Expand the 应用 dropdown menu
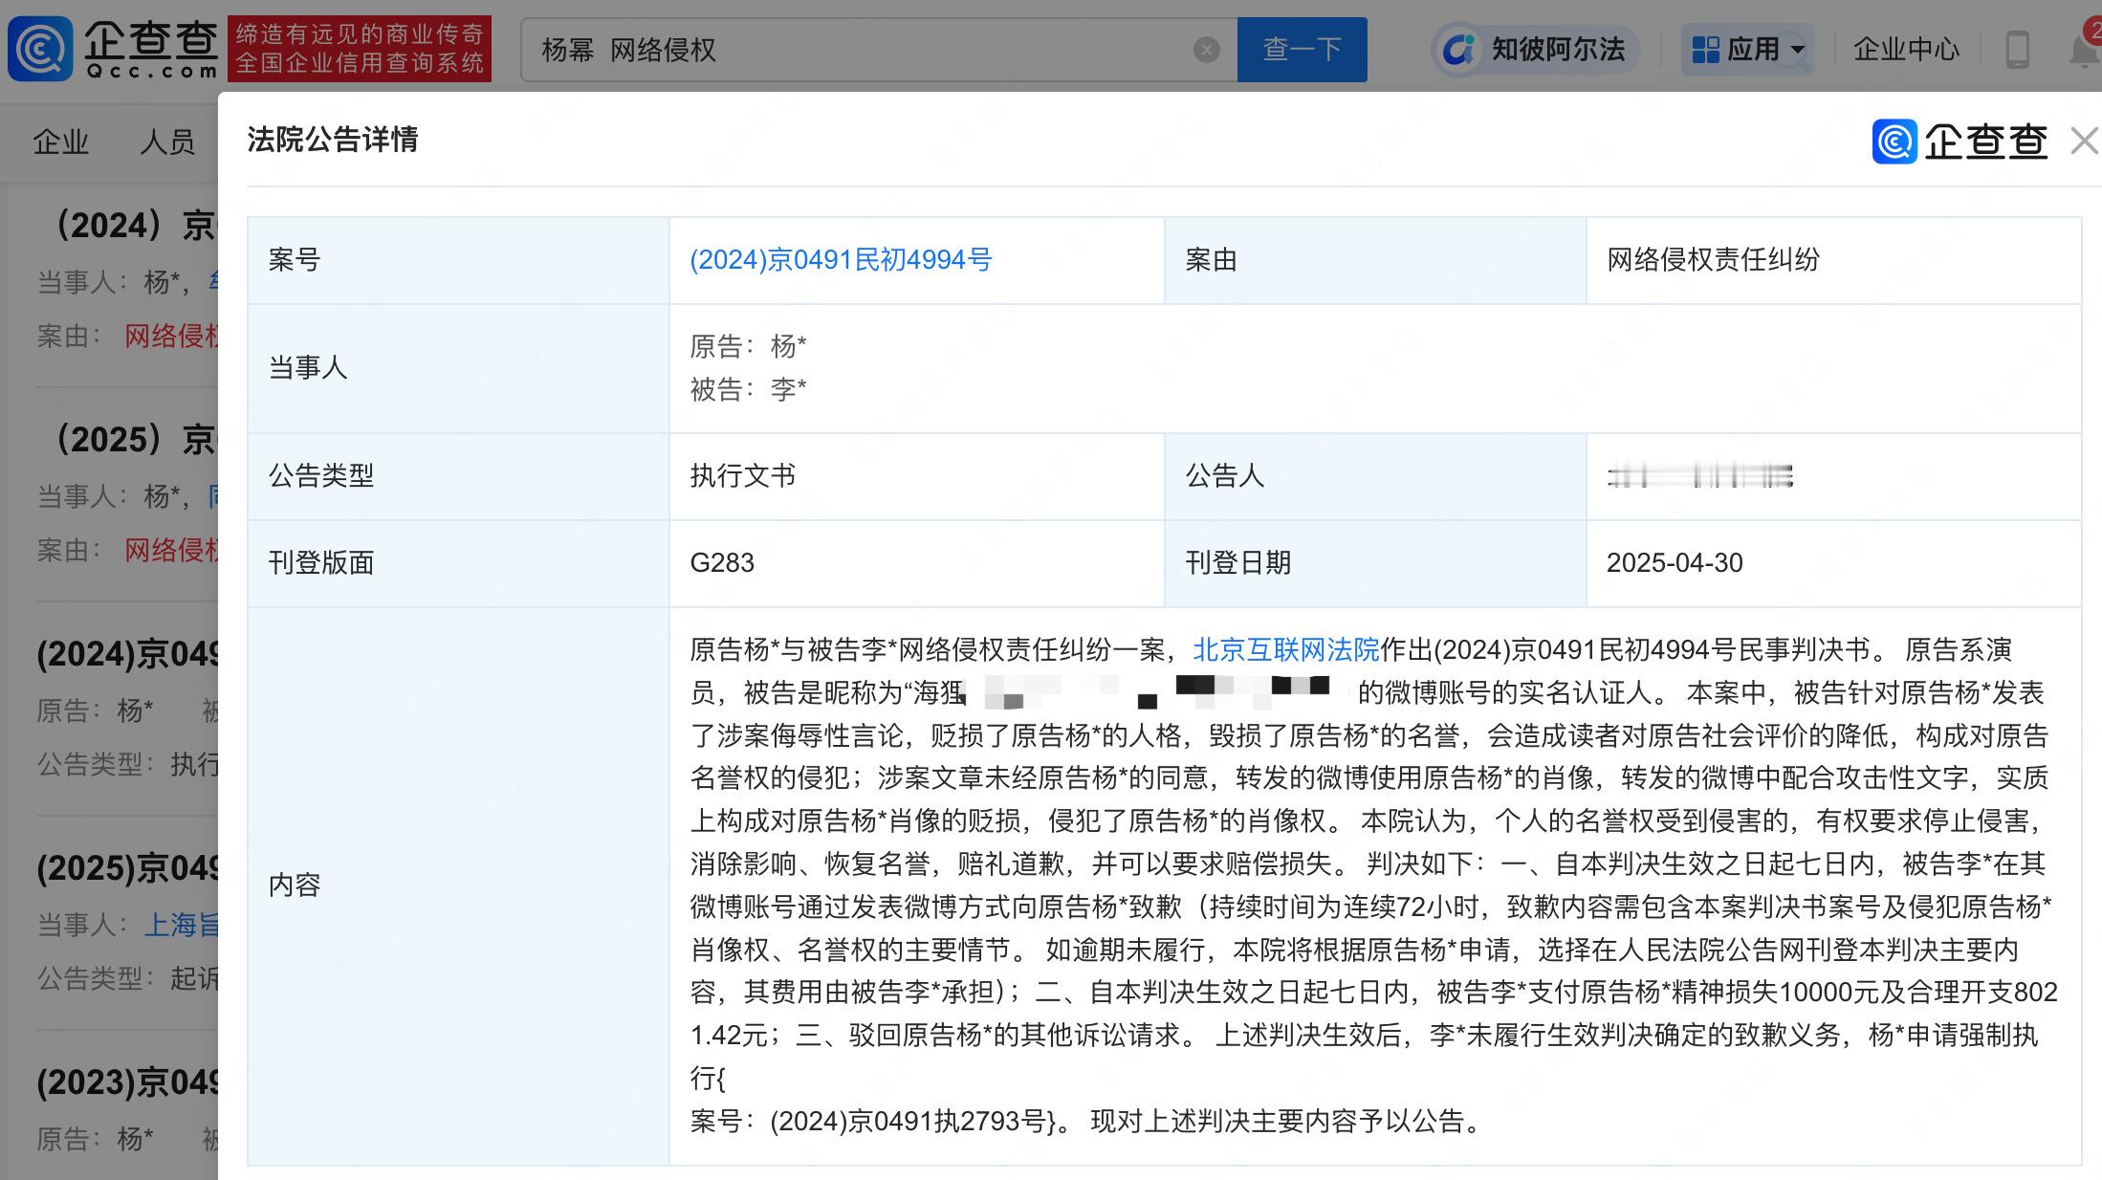The width and height of the screenshot is (2102, 1180). (x=1748, y=50)
